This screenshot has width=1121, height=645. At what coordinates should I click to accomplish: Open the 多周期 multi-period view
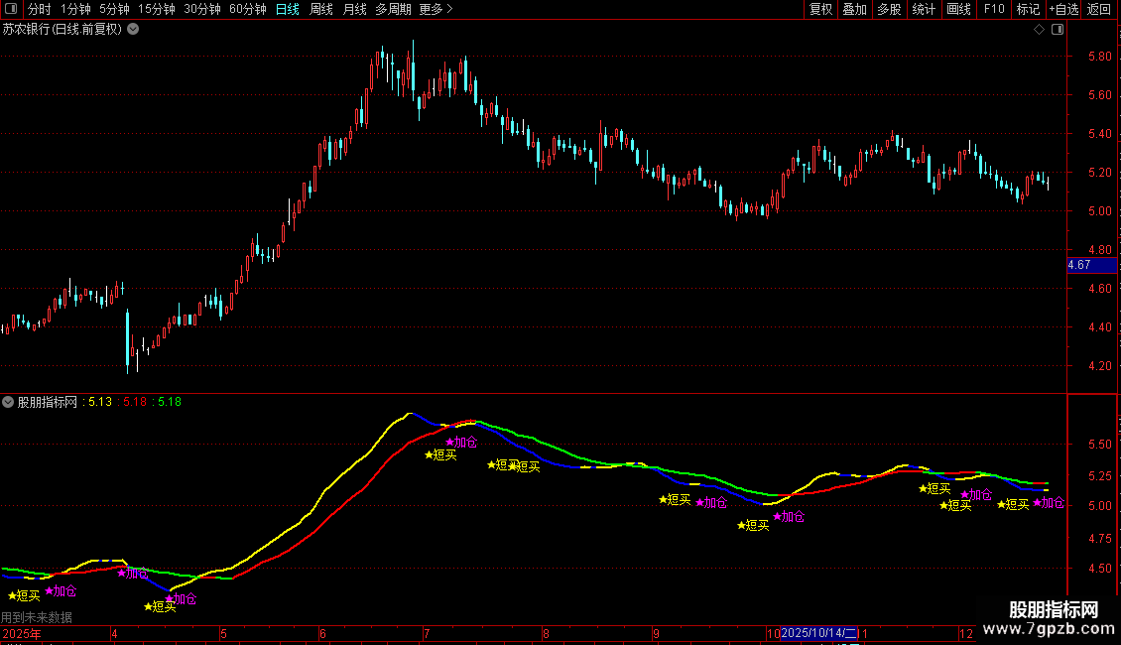coord(393,9)
